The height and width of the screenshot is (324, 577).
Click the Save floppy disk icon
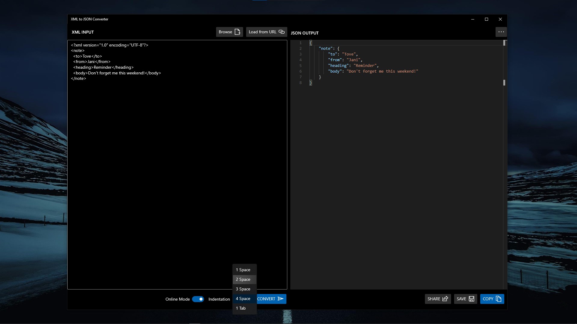pos(472,299)
